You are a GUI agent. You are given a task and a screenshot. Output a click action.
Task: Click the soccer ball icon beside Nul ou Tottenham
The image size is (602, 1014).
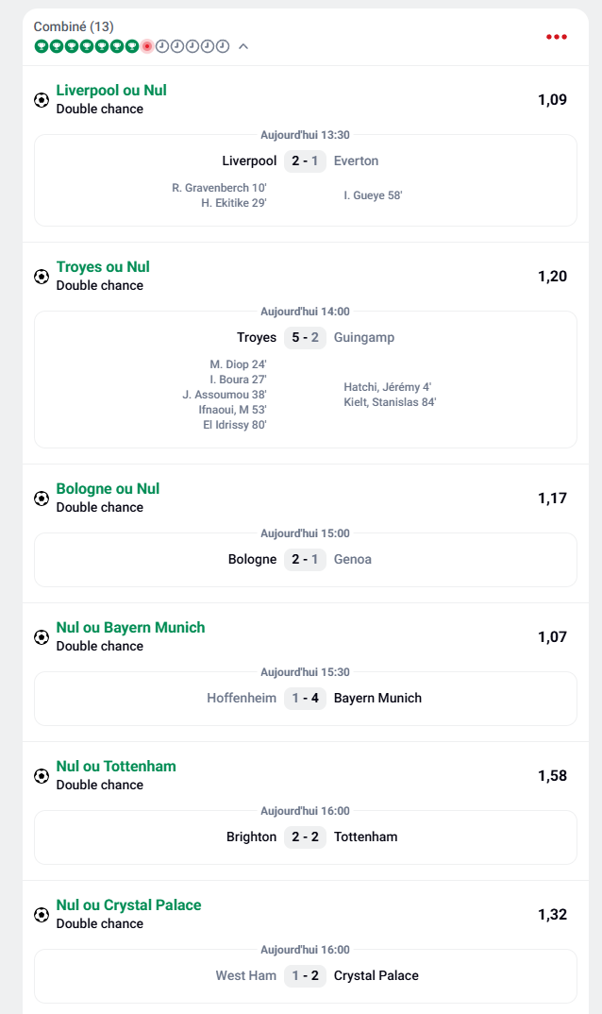pos(42,775)
